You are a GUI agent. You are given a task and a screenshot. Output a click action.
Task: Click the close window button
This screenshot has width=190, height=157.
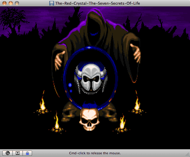coord(4,3)
